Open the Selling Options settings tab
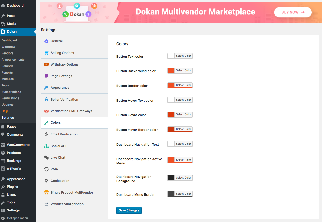Image resolution: width=322 pixels, height=222 pixels. click(74, 53)
